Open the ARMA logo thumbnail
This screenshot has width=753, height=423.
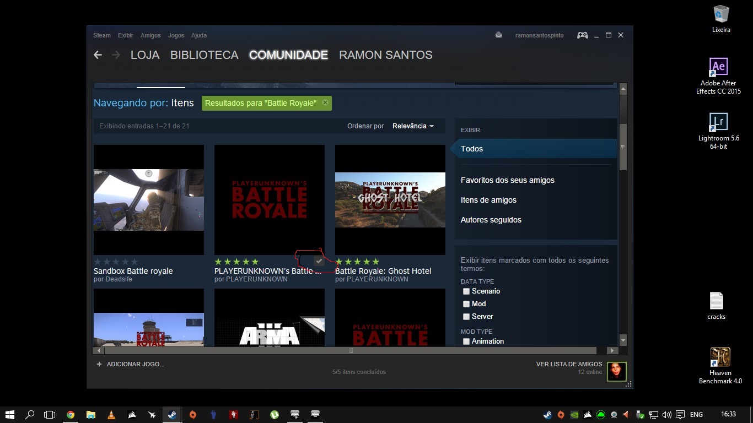(270, 318)
